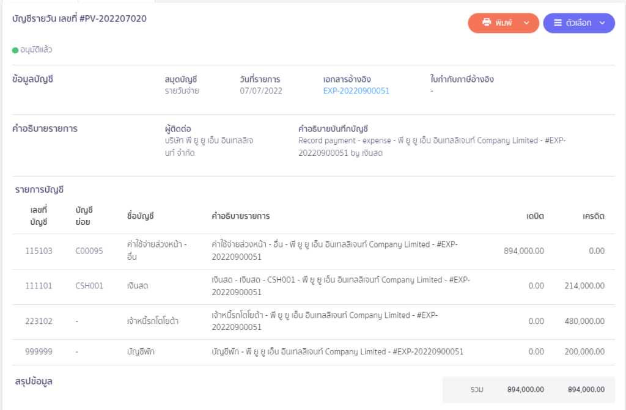Image resolution: width=626 pixels, height=410 pixels.
Task: Click the ใบกำกับภาษีอ้างอิง label
Action: (x=462, y=79)
